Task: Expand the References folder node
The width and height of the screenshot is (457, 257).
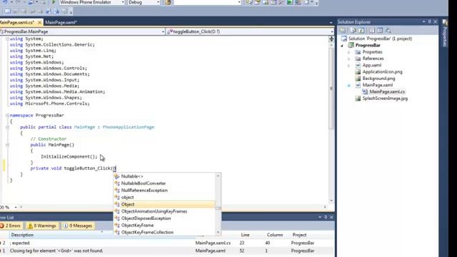Action: 349,59
